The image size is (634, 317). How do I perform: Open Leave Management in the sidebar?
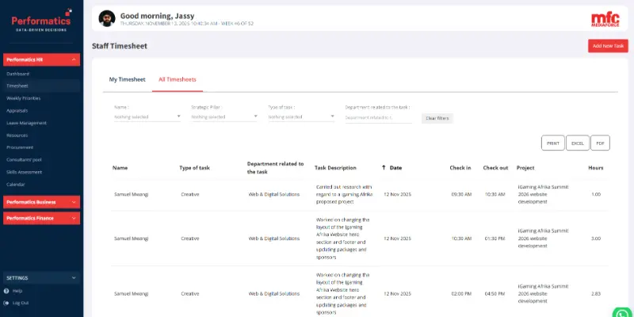coord(26,123)
